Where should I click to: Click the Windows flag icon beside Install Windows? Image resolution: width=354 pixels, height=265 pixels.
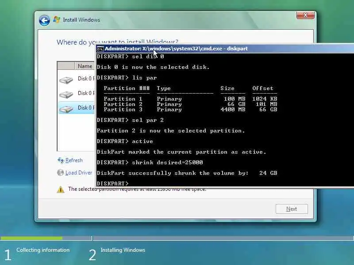click(x=57, y=19)
